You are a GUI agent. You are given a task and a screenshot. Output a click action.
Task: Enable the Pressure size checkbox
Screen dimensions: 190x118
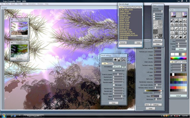(114, 71)
